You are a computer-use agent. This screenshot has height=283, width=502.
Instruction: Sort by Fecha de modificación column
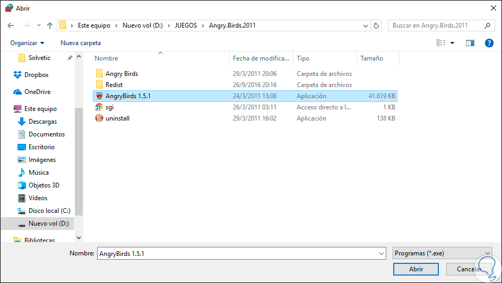[x=261, y=58]
